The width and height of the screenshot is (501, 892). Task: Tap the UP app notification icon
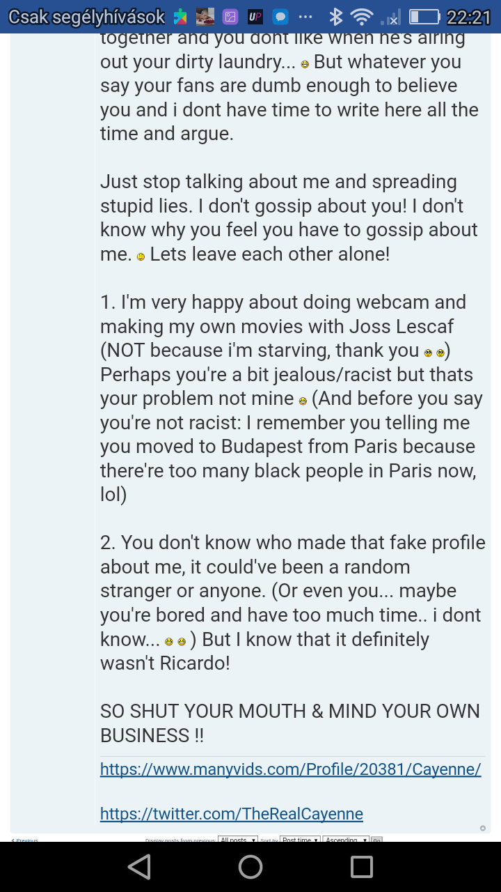[x=255, y=17]
